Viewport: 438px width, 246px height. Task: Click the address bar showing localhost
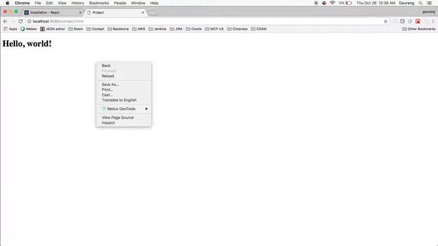point(207,21)
